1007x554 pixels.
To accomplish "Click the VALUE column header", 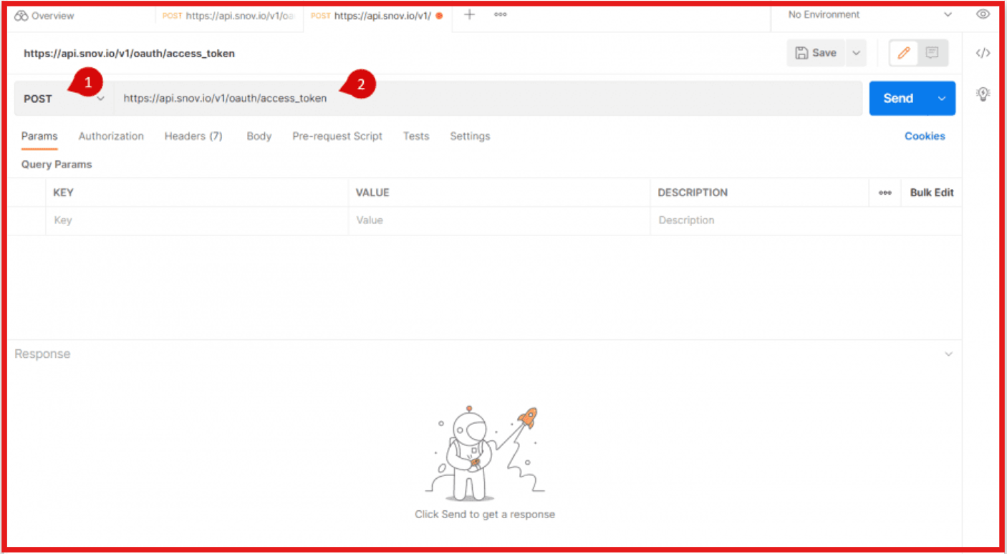I will [372, 193].
